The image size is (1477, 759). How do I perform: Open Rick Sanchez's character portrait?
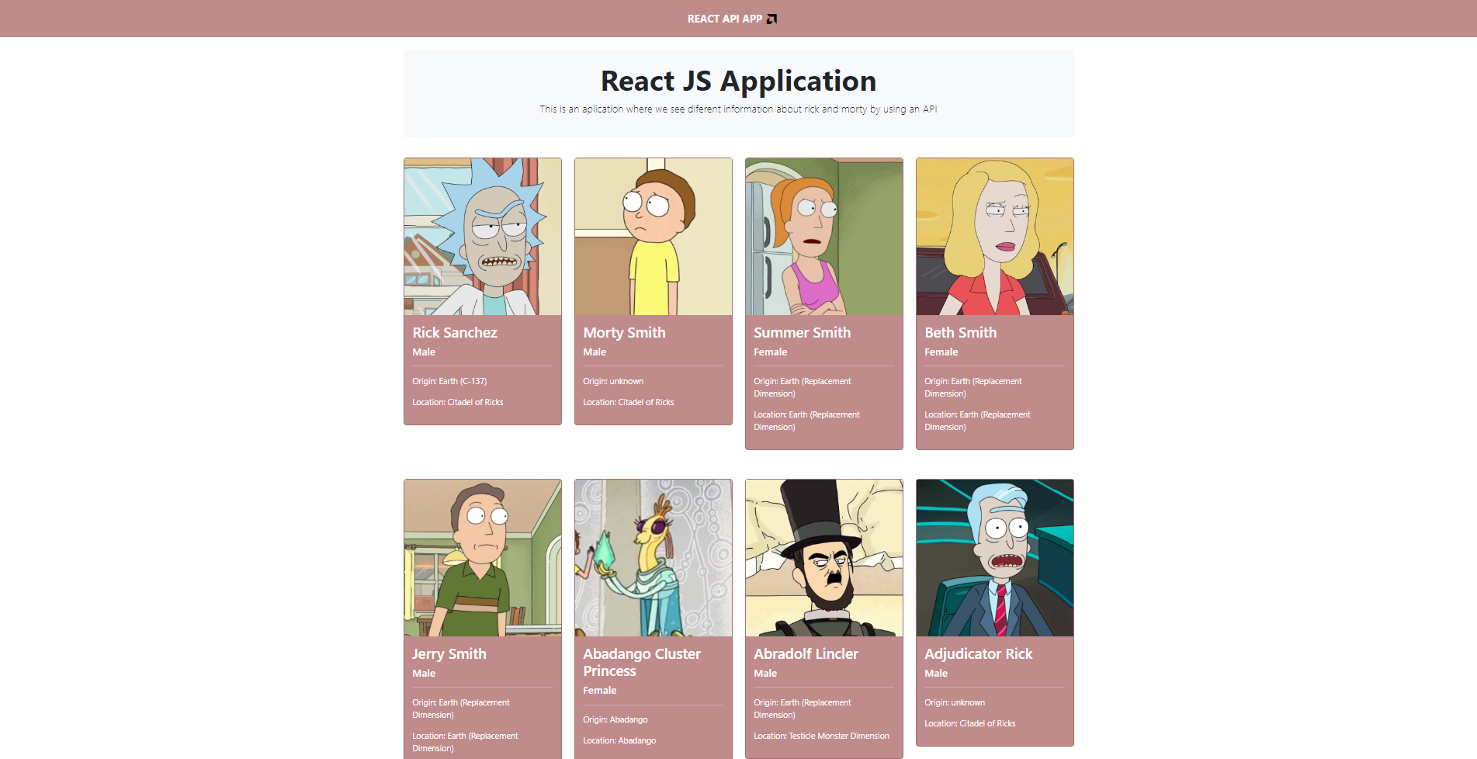click(x=482, y=236)
